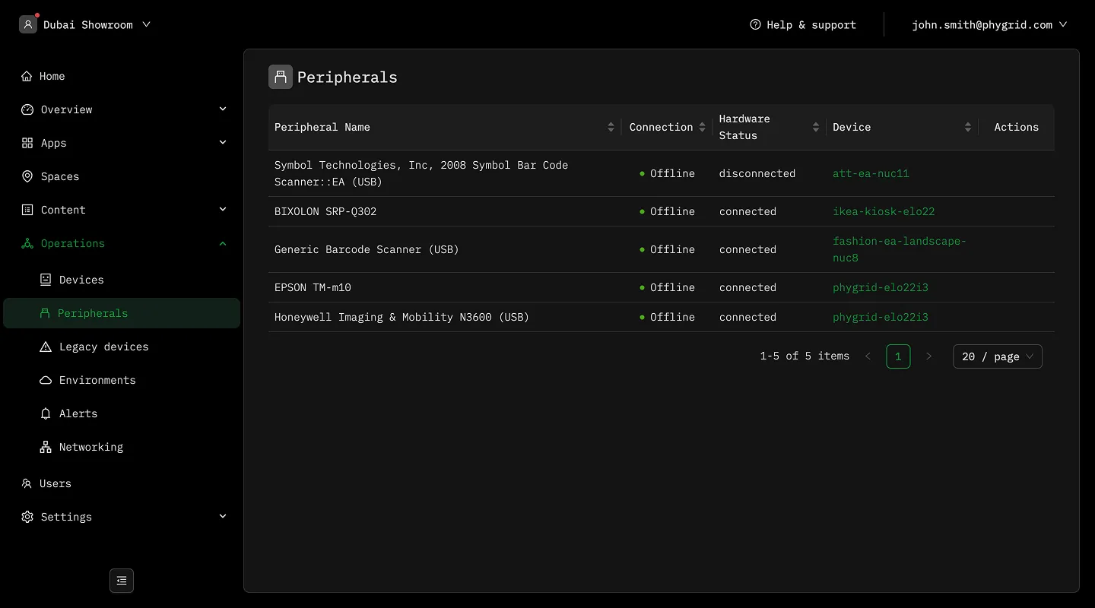Toggle sort on Device column
The image size is (1095, 608).
(967, 127)
